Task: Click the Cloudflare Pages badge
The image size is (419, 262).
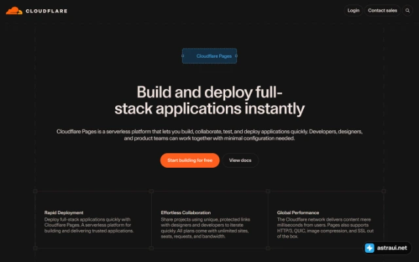Action: 209,56
